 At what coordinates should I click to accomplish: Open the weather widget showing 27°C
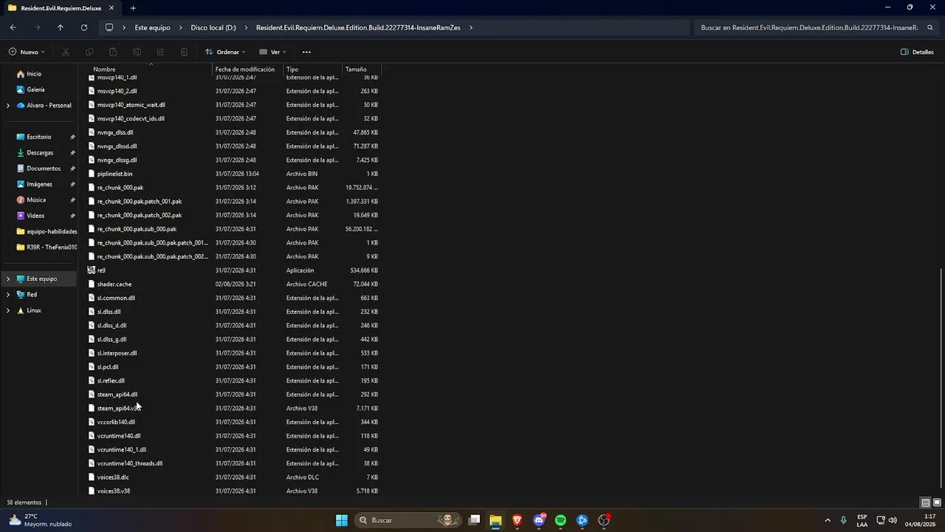click(x=39, y=520)
